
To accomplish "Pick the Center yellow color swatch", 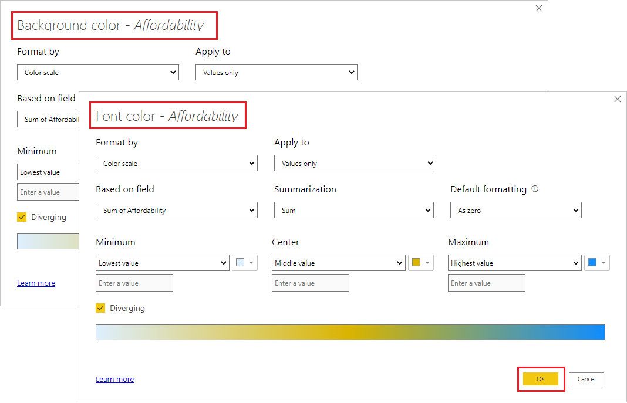I will 421,263.
